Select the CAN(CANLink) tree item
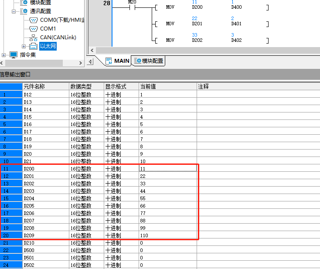Screen dimensions: 320x269 [58, 37]
